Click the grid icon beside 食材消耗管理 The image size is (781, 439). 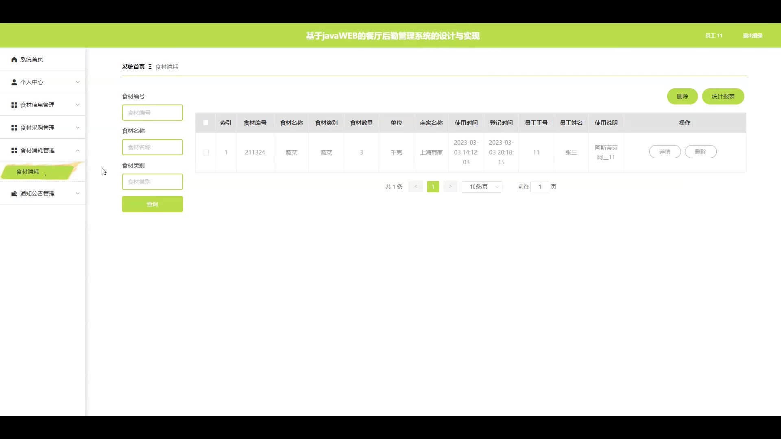pos(14,150)
